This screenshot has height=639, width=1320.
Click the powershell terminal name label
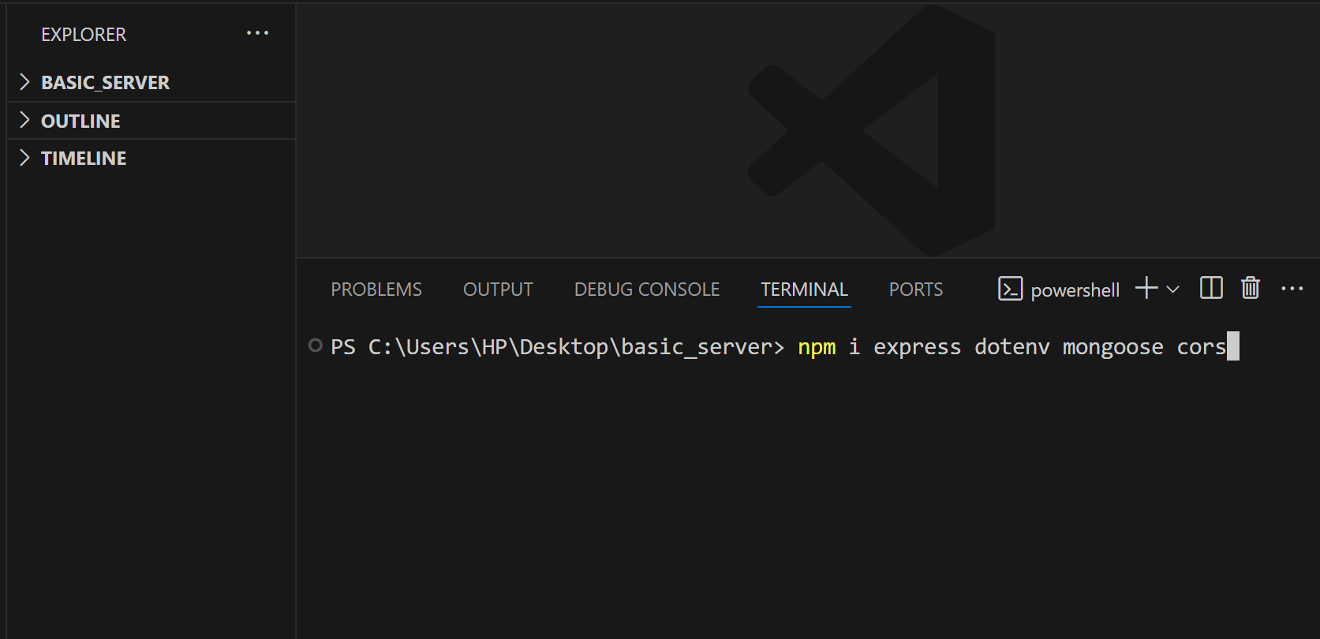[x=1075, y=290]
